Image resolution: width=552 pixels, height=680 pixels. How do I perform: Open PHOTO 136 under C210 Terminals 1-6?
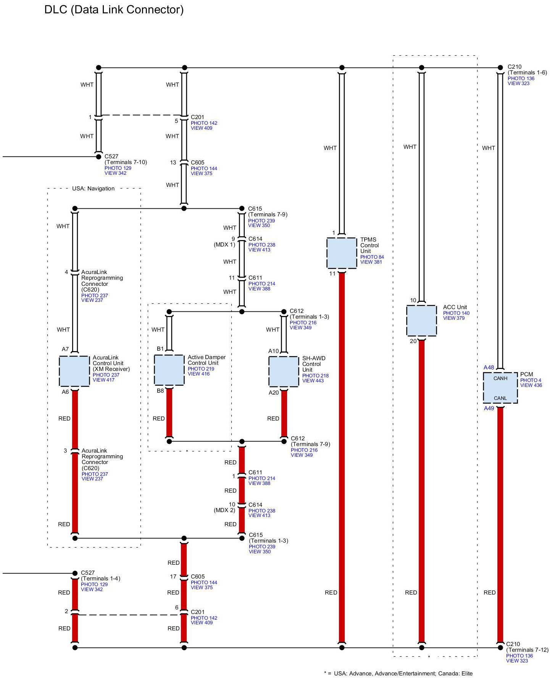tap(521, 79)
